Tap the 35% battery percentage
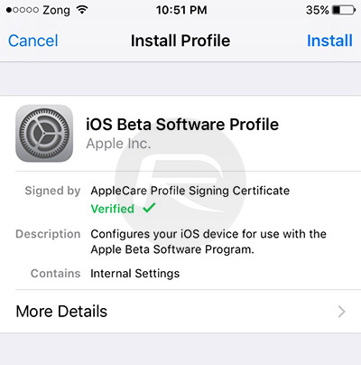The height and width of the screenshot is (365, 361). point(318,10)
